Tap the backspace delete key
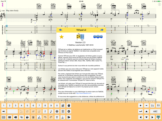162x121 pixels. point(16,117)
